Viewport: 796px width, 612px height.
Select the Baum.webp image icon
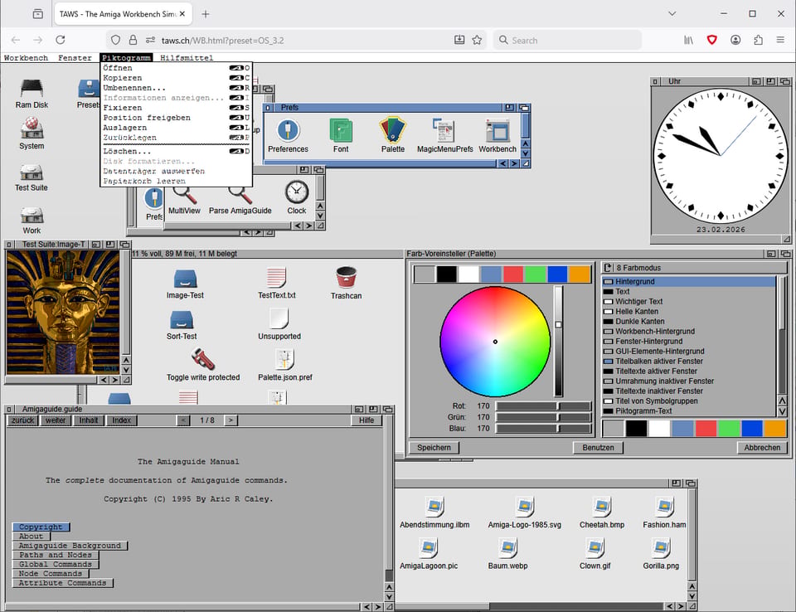pos(507,548)
